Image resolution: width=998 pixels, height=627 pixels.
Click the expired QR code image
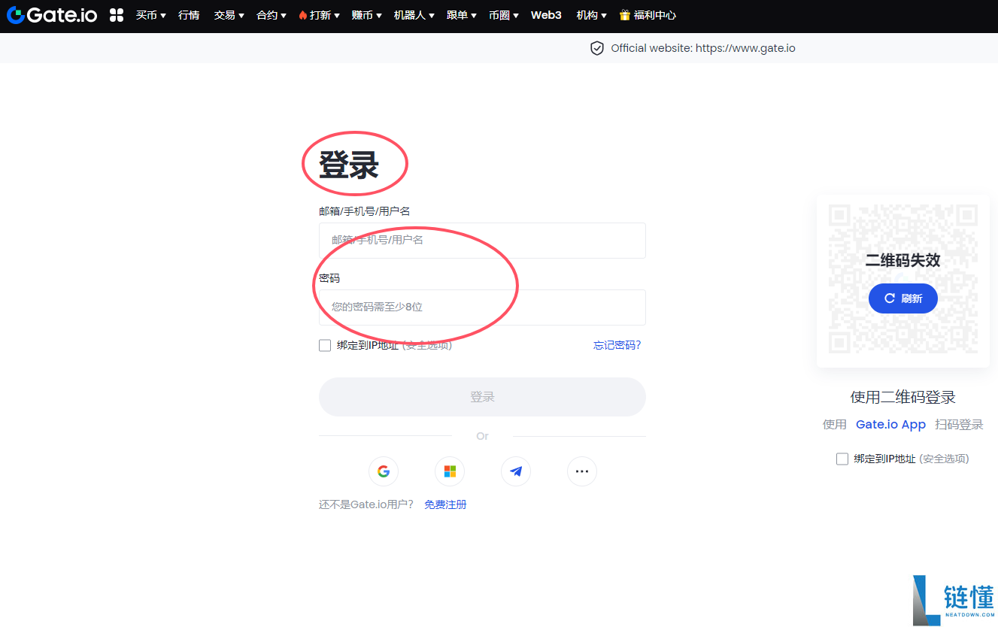903,280
